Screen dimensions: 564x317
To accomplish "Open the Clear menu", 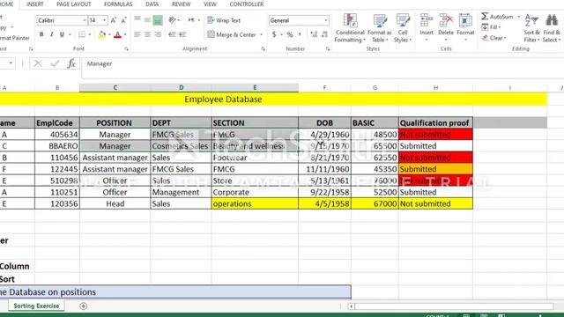I will click(493, 38).
